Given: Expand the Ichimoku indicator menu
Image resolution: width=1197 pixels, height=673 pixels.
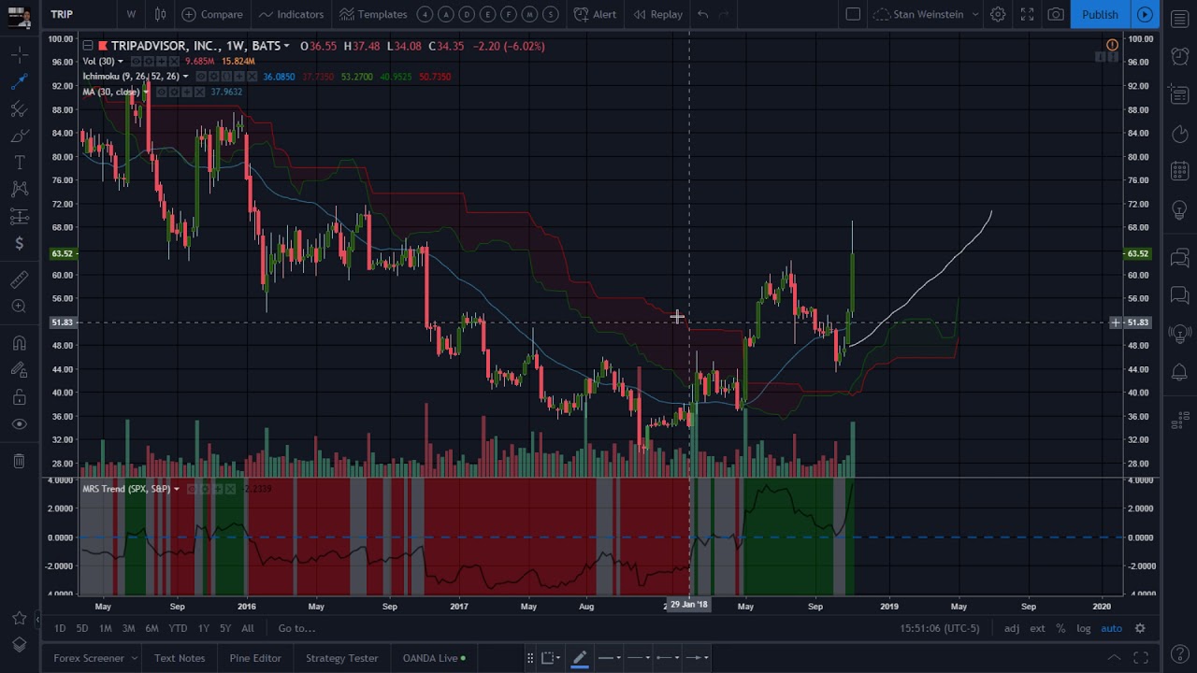Looking at the screenshot, I should tap(185, 77).
